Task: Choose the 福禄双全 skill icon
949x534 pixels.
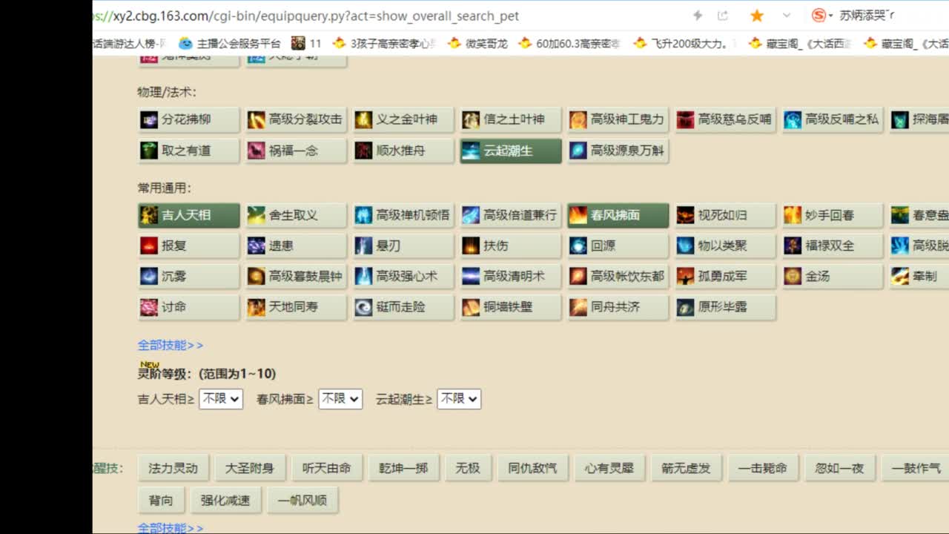Action: (793, 245)
